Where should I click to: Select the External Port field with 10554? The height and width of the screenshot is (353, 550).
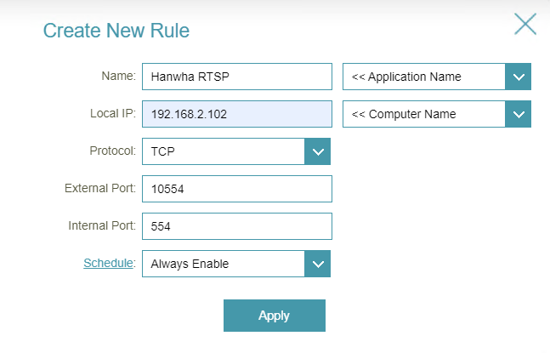(236, 189)
